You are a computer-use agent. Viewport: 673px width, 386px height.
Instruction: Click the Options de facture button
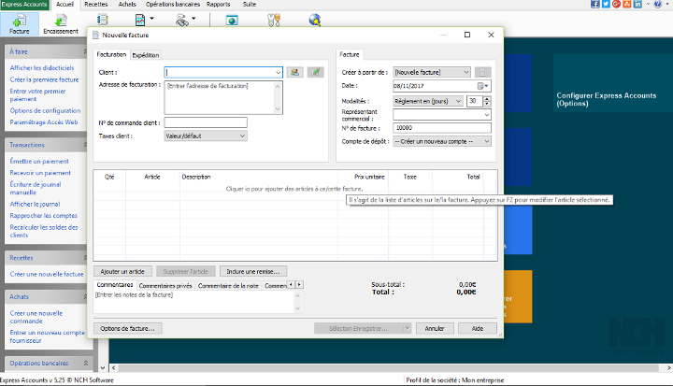point(127,328)
